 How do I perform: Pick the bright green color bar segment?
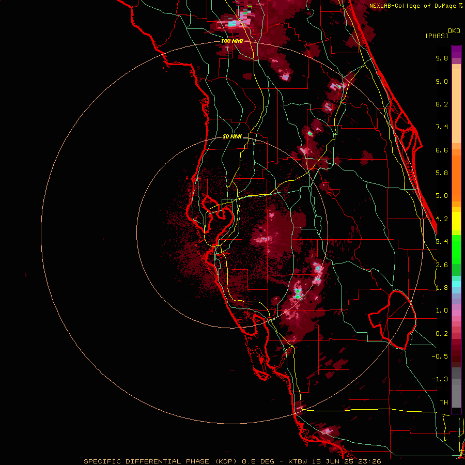pyautogui.click(x=456, y=249)
